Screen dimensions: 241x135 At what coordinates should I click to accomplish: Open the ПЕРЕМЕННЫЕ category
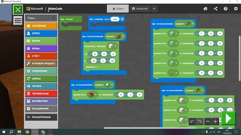click(x=41, y=93)
